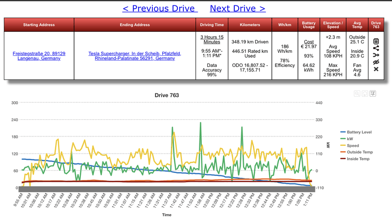
Task: Toggle kW series in legend
Action: click(347, 139)
